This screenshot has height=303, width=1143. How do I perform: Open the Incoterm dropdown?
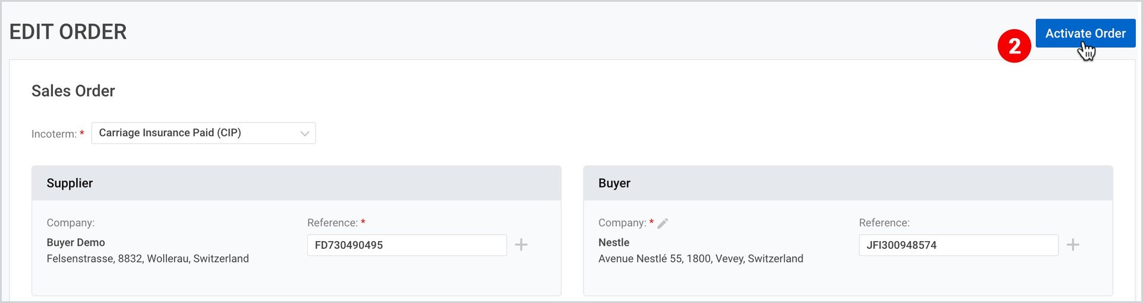pos(204,133)
